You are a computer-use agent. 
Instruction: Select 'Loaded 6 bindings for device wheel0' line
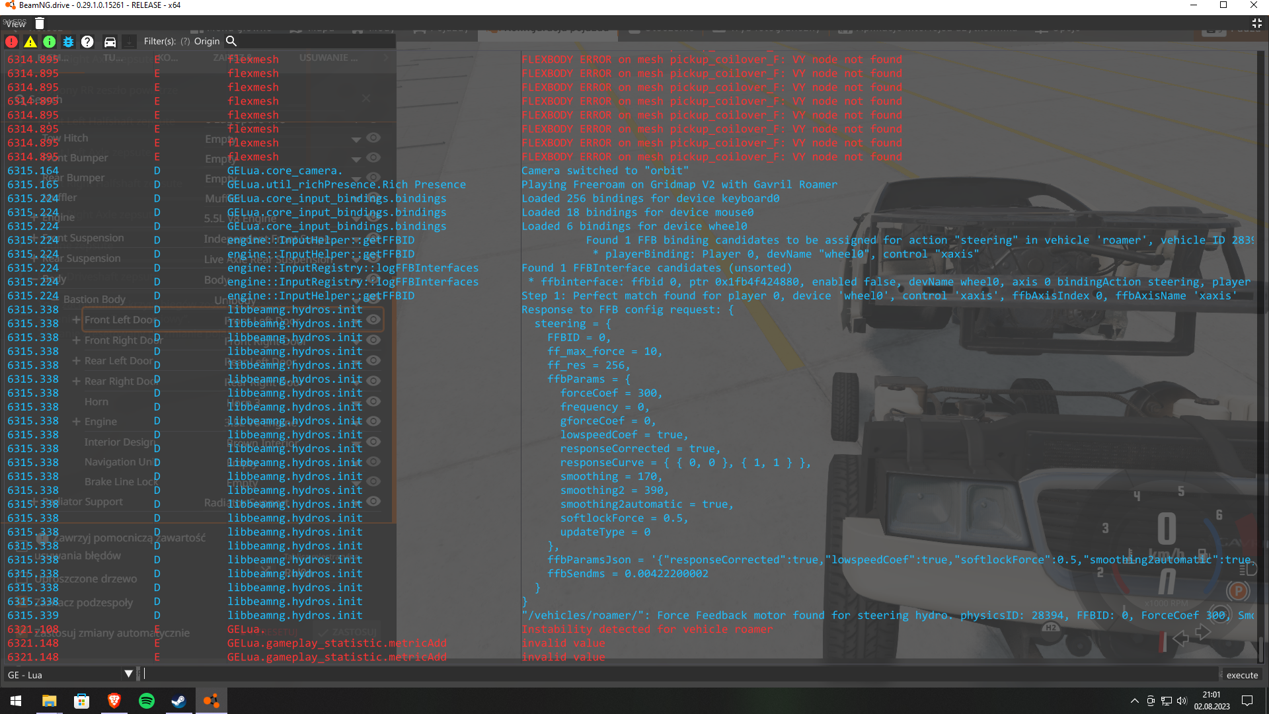tap(634, 226)
